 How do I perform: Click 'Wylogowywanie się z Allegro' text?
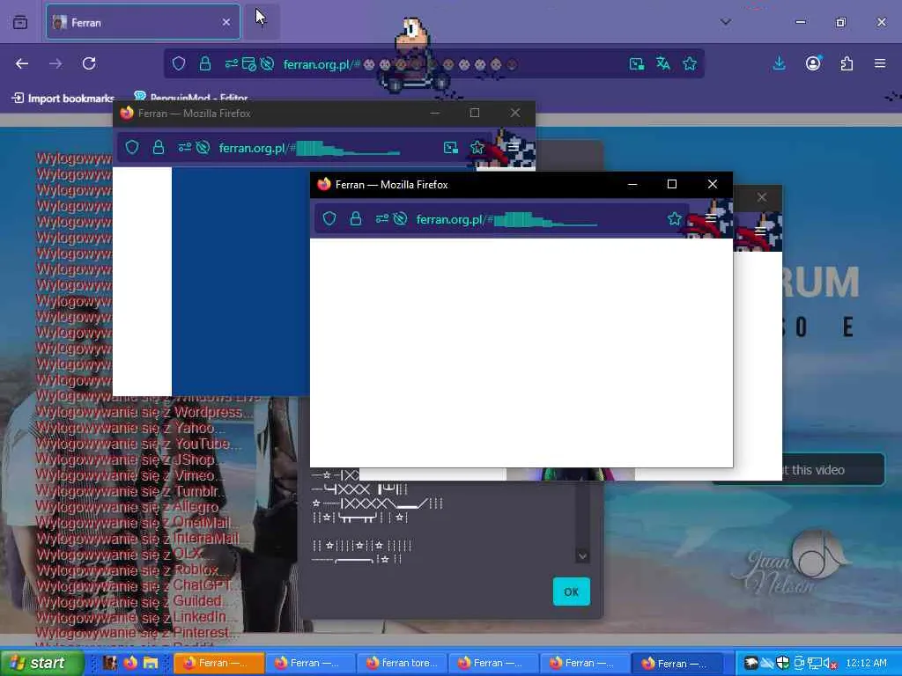coord(131,507)
